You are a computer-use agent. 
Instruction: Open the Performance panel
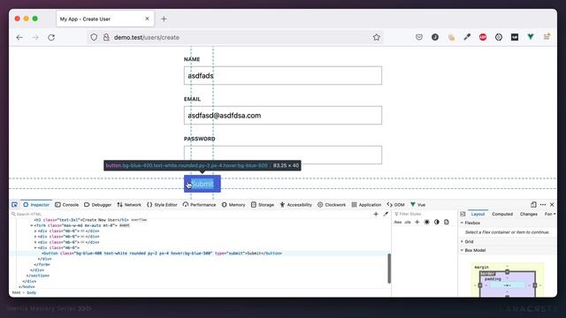[x=199, y=204]
